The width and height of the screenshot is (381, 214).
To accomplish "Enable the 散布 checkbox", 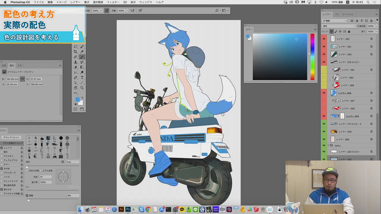I will (1, 152).
